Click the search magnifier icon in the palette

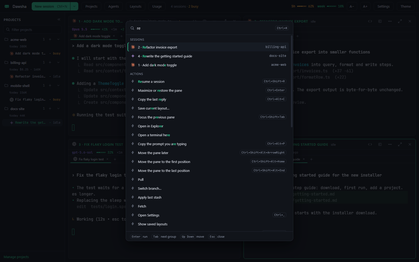132,28
